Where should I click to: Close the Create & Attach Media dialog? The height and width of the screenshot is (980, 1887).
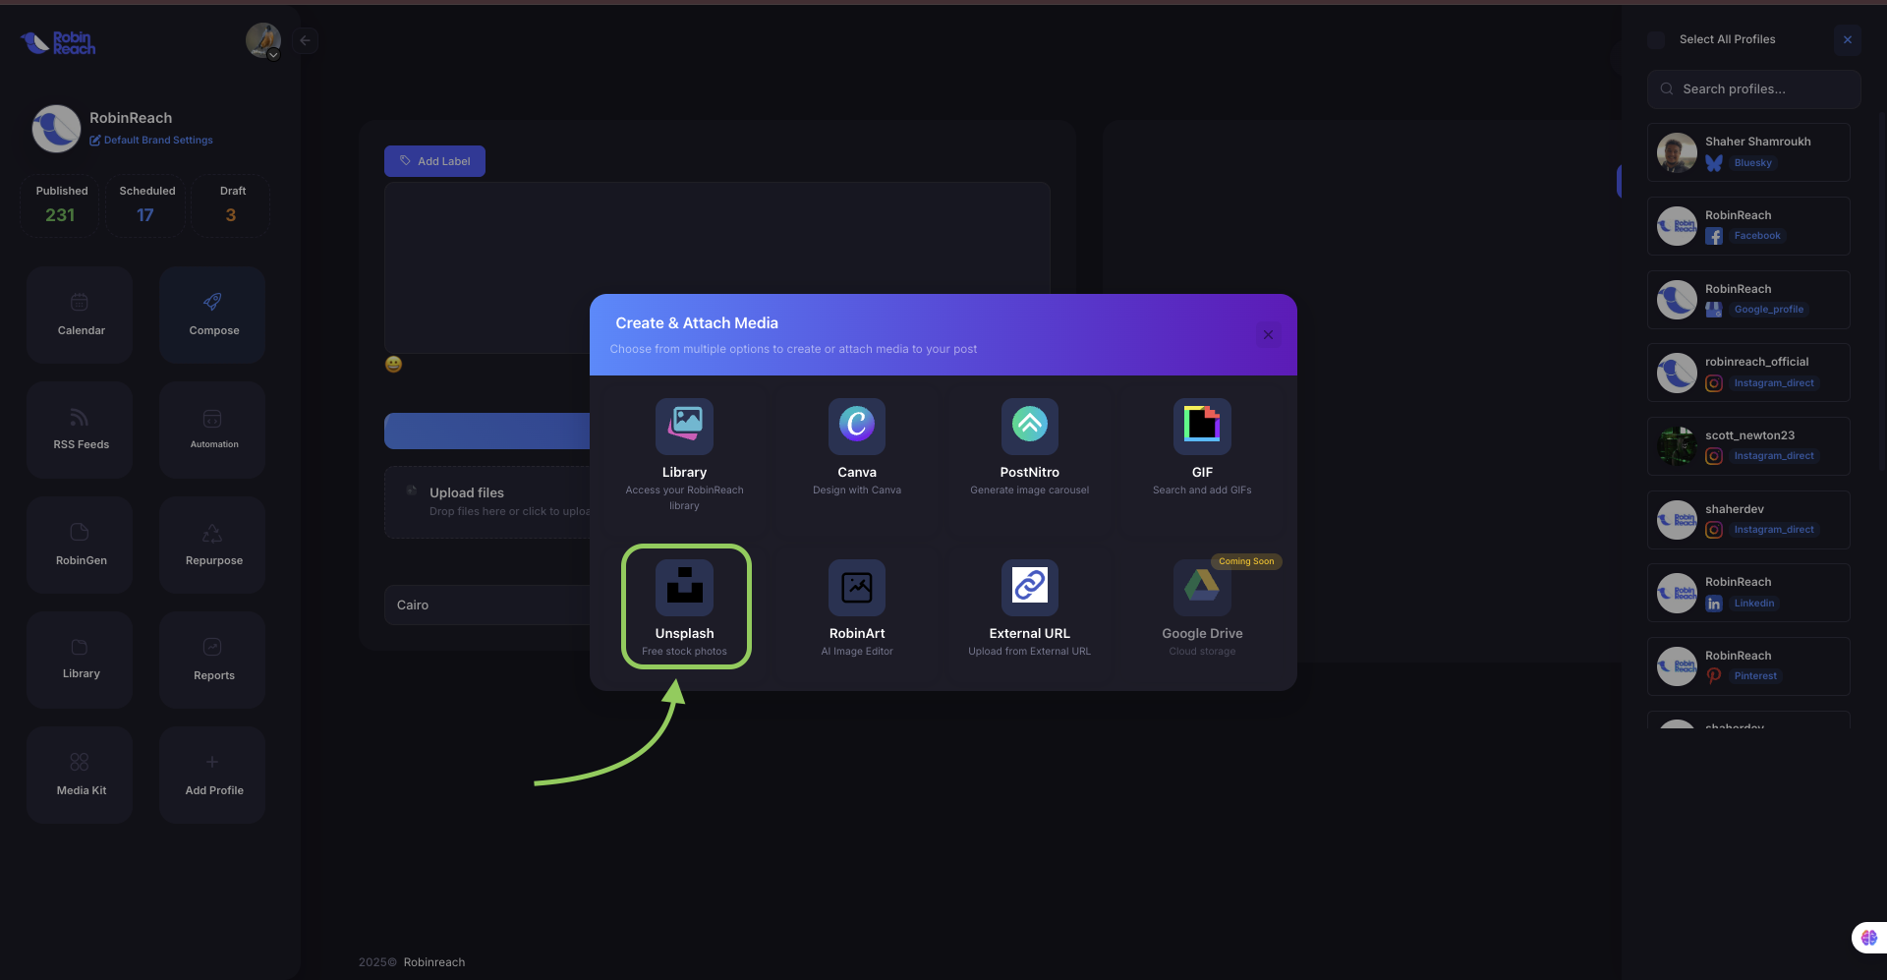(x=1268, y=335)
